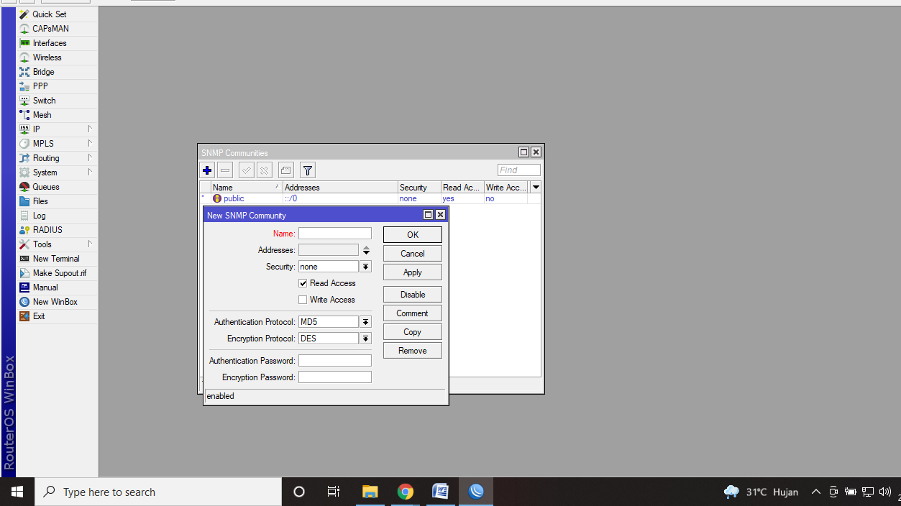901x506 pixels.
Task: Open the Switch icon in the sidebar
Action: [x=25, y=101]
